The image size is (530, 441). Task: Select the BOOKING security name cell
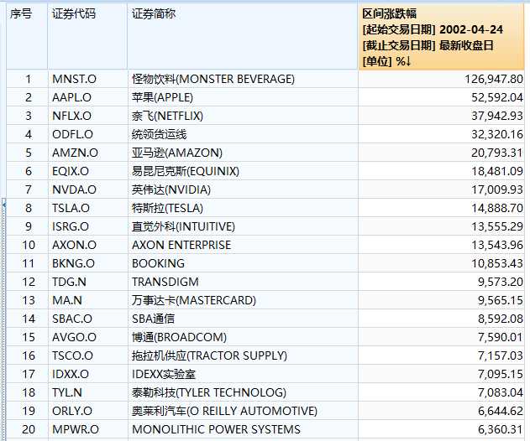(243, 263)
